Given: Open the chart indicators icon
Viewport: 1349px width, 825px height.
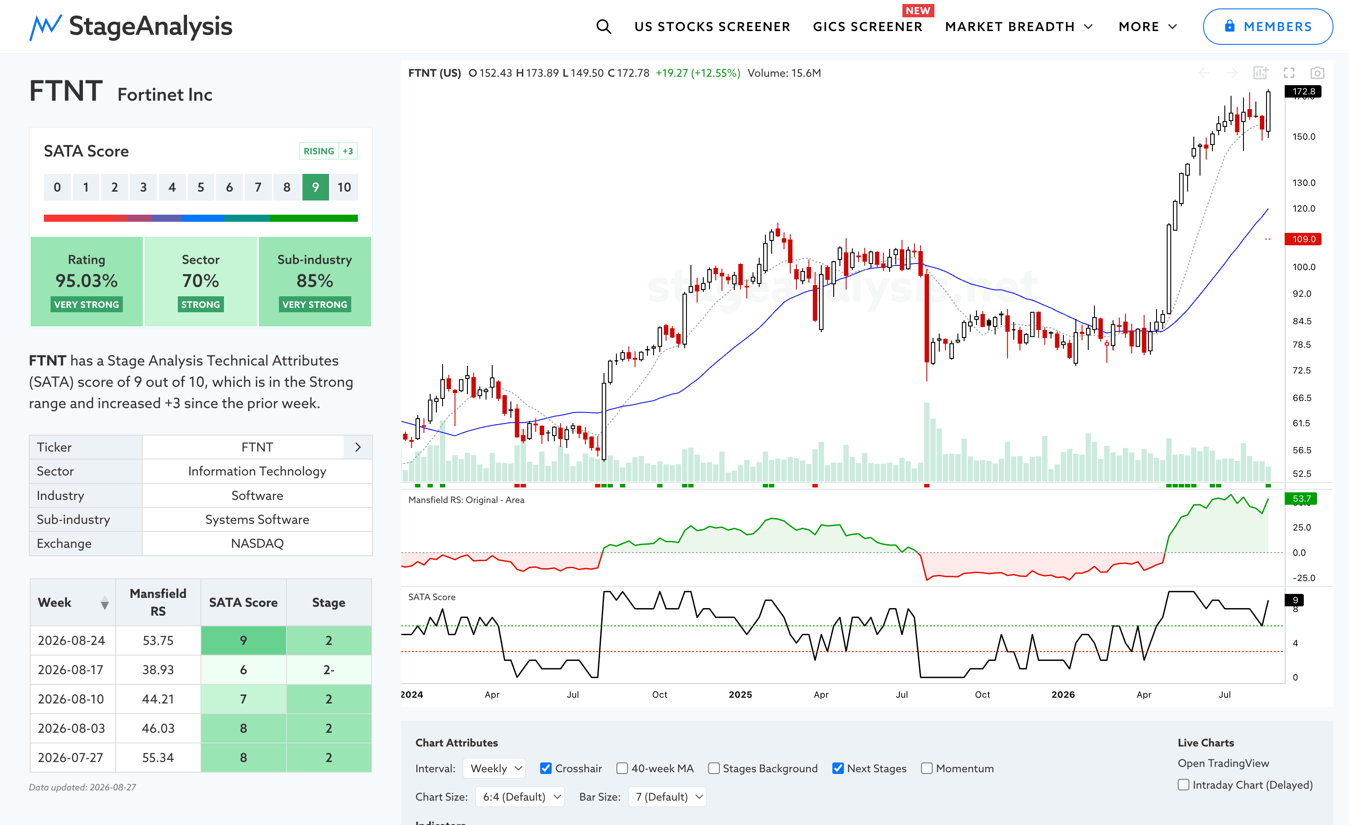Looking at the screenshot, I should 1261,73.
